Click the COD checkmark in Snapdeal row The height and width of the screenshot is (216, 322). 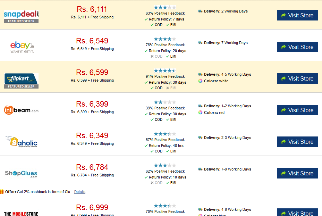pyautogui.click(x=152, y=25)
